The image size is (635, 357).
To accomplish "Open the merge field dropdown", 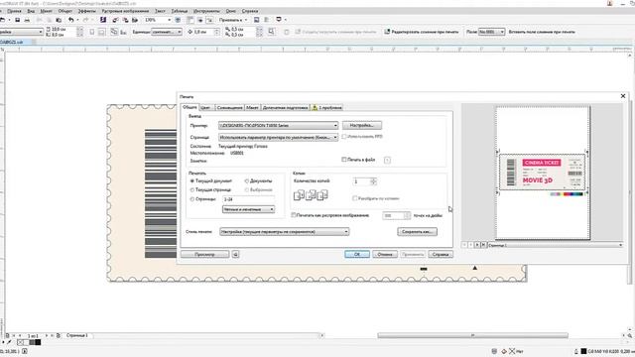I will 492,32.
